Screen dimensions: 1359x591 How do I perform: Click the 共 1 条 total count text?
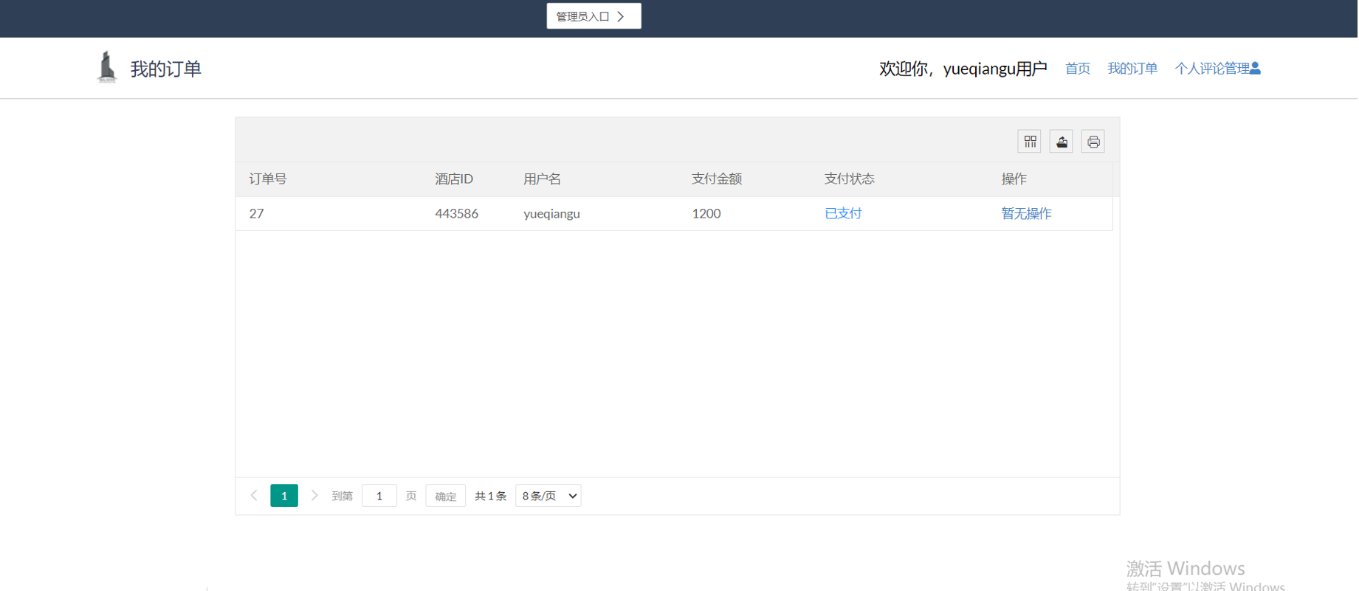click(x=491, y=496)
